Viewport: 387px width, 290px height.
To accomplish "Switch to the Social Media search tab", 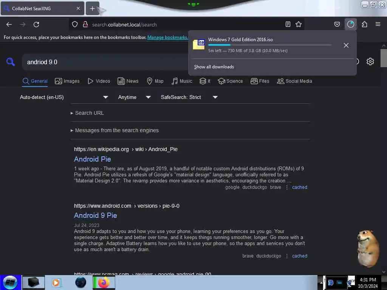I will point(294,81).
